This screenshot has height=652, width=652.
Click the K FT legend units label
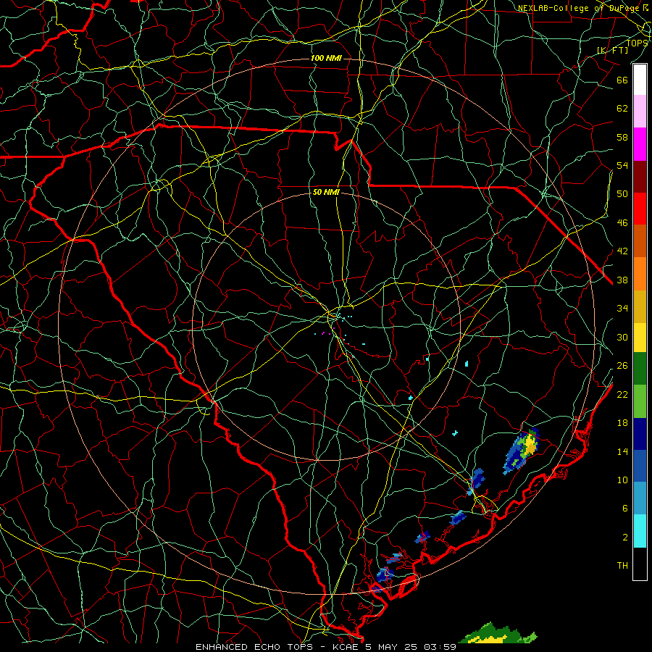click(x=613, y=50)
